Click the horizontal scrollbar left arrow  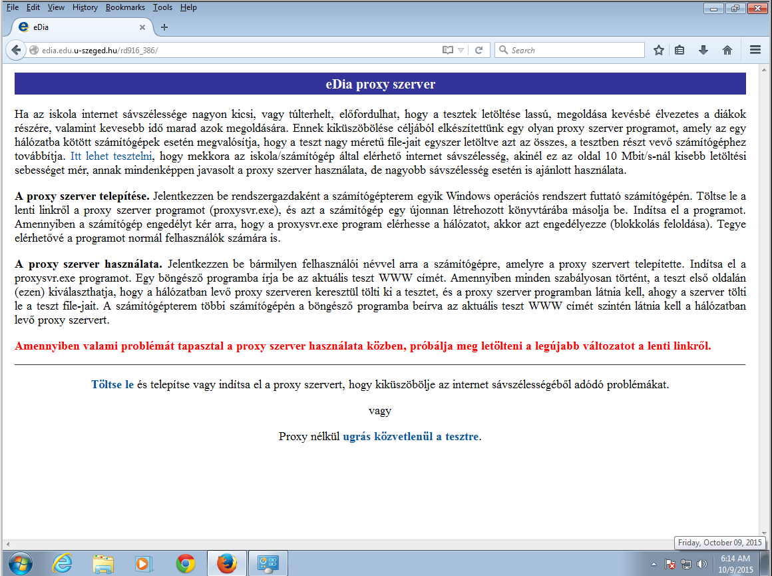pyautogui.click(x=8, y=544)
